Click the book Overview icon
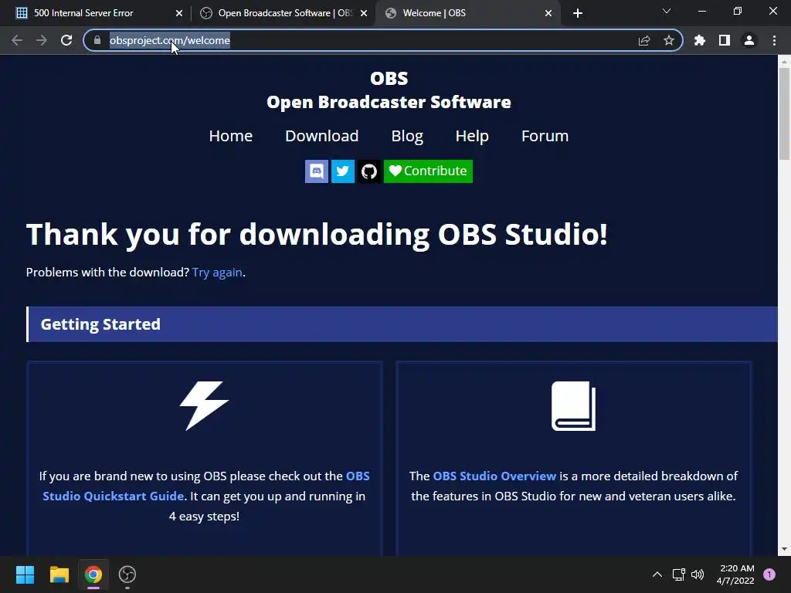 tap(574, 406)
